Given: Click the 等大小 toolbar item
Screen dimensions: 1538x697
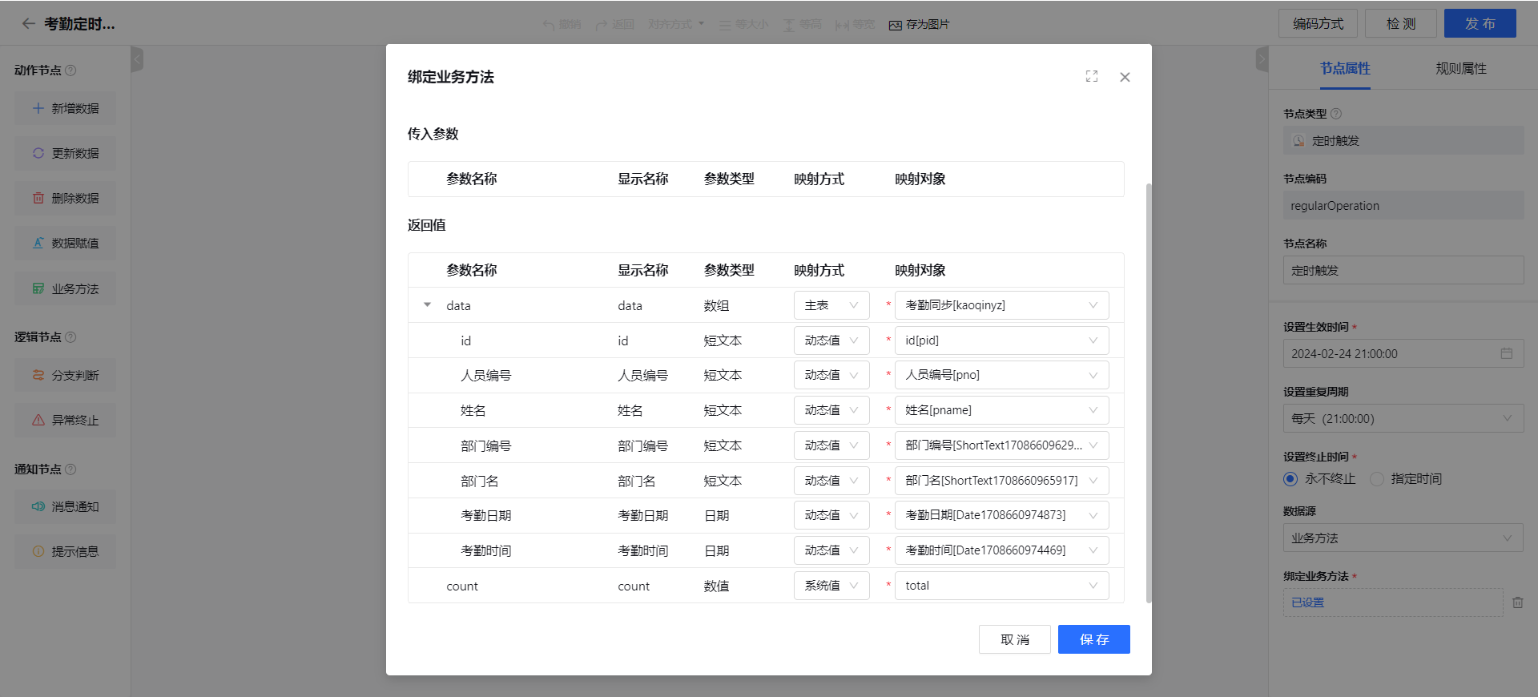Looking at the screenshot, I should 743,25.
